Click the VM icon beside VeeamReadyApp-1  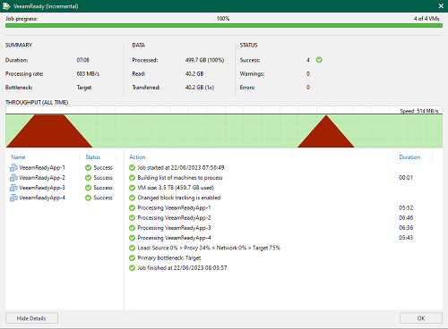click(13, 168)
